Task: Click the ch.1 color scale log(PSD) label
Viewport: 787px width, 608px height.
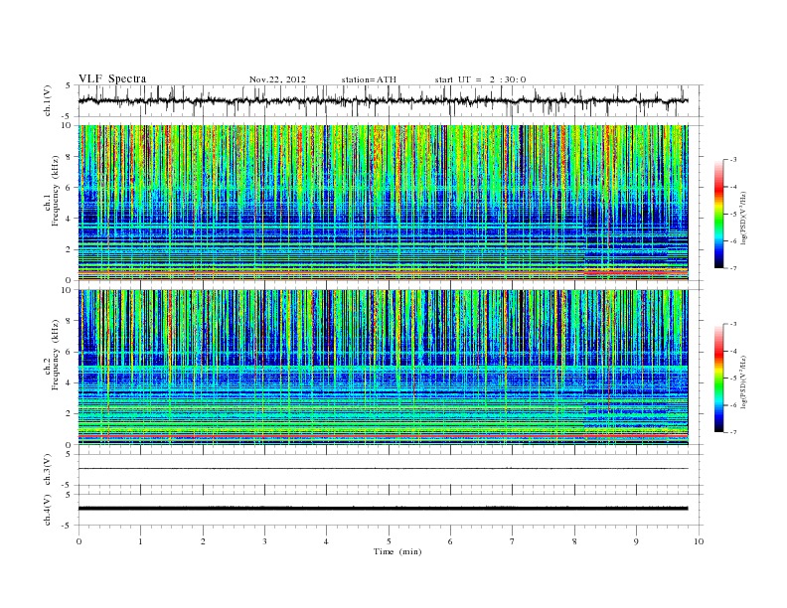Action: click(744, 218)
